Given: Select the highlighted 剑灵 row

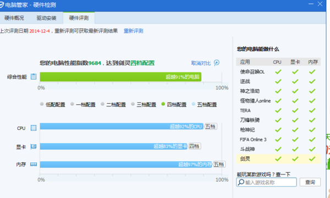Looking at the screenshot, I should (278, 159).
